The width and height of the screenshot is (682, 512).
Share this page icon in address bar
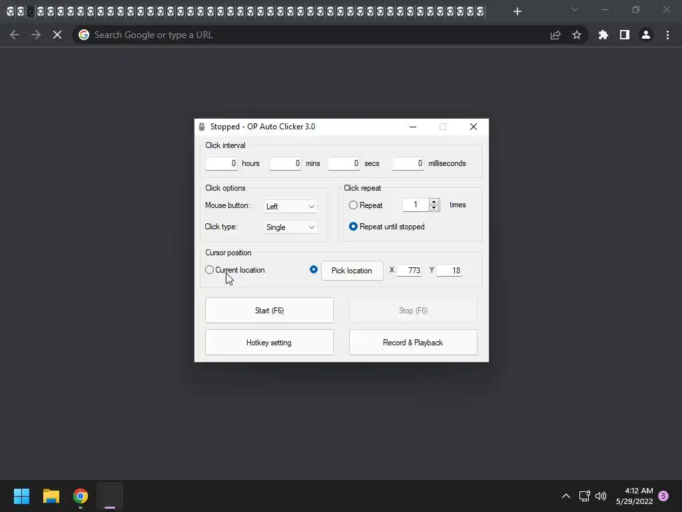click(555, 35)
